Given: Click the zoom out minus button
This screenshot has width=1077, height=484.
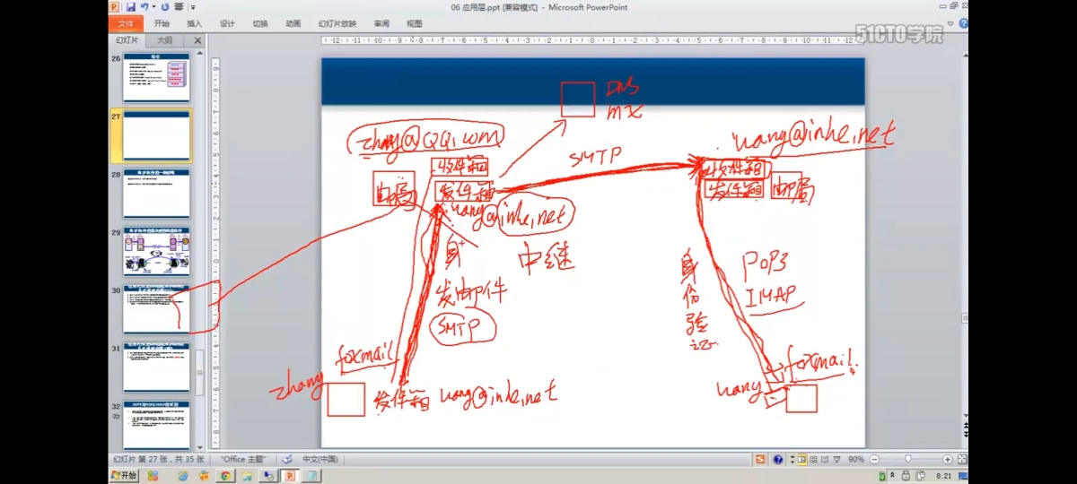Looking at the screenshot, I should [x=873, y=459].
